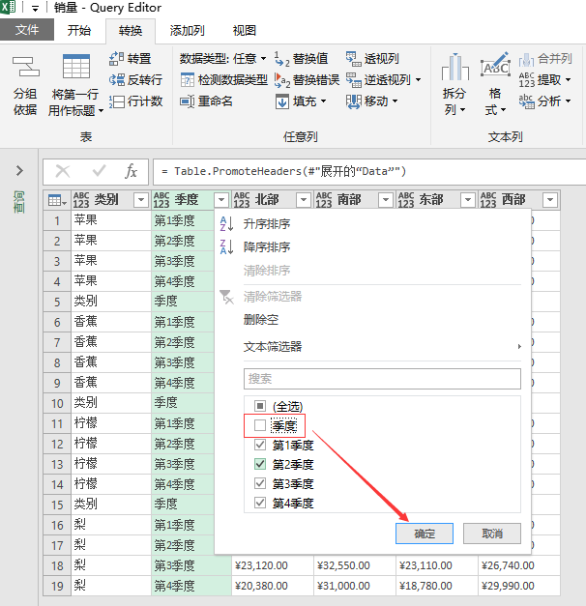This screenshot has height=606, width=586.
Task: Click the formula bar text field
Action: 369,171
